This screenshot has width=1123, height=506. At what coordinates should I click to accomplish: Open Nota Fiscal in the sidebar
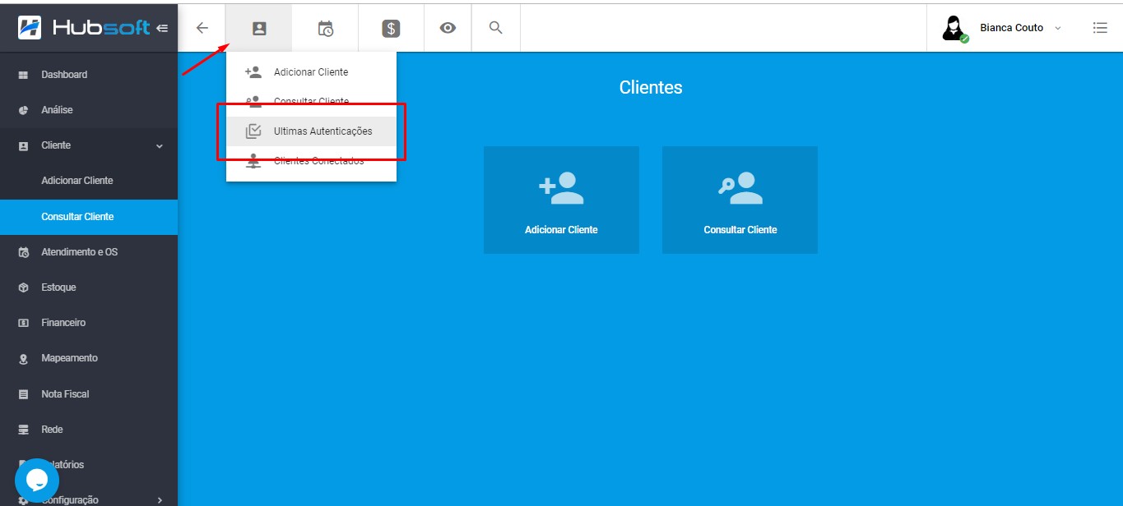89,394
